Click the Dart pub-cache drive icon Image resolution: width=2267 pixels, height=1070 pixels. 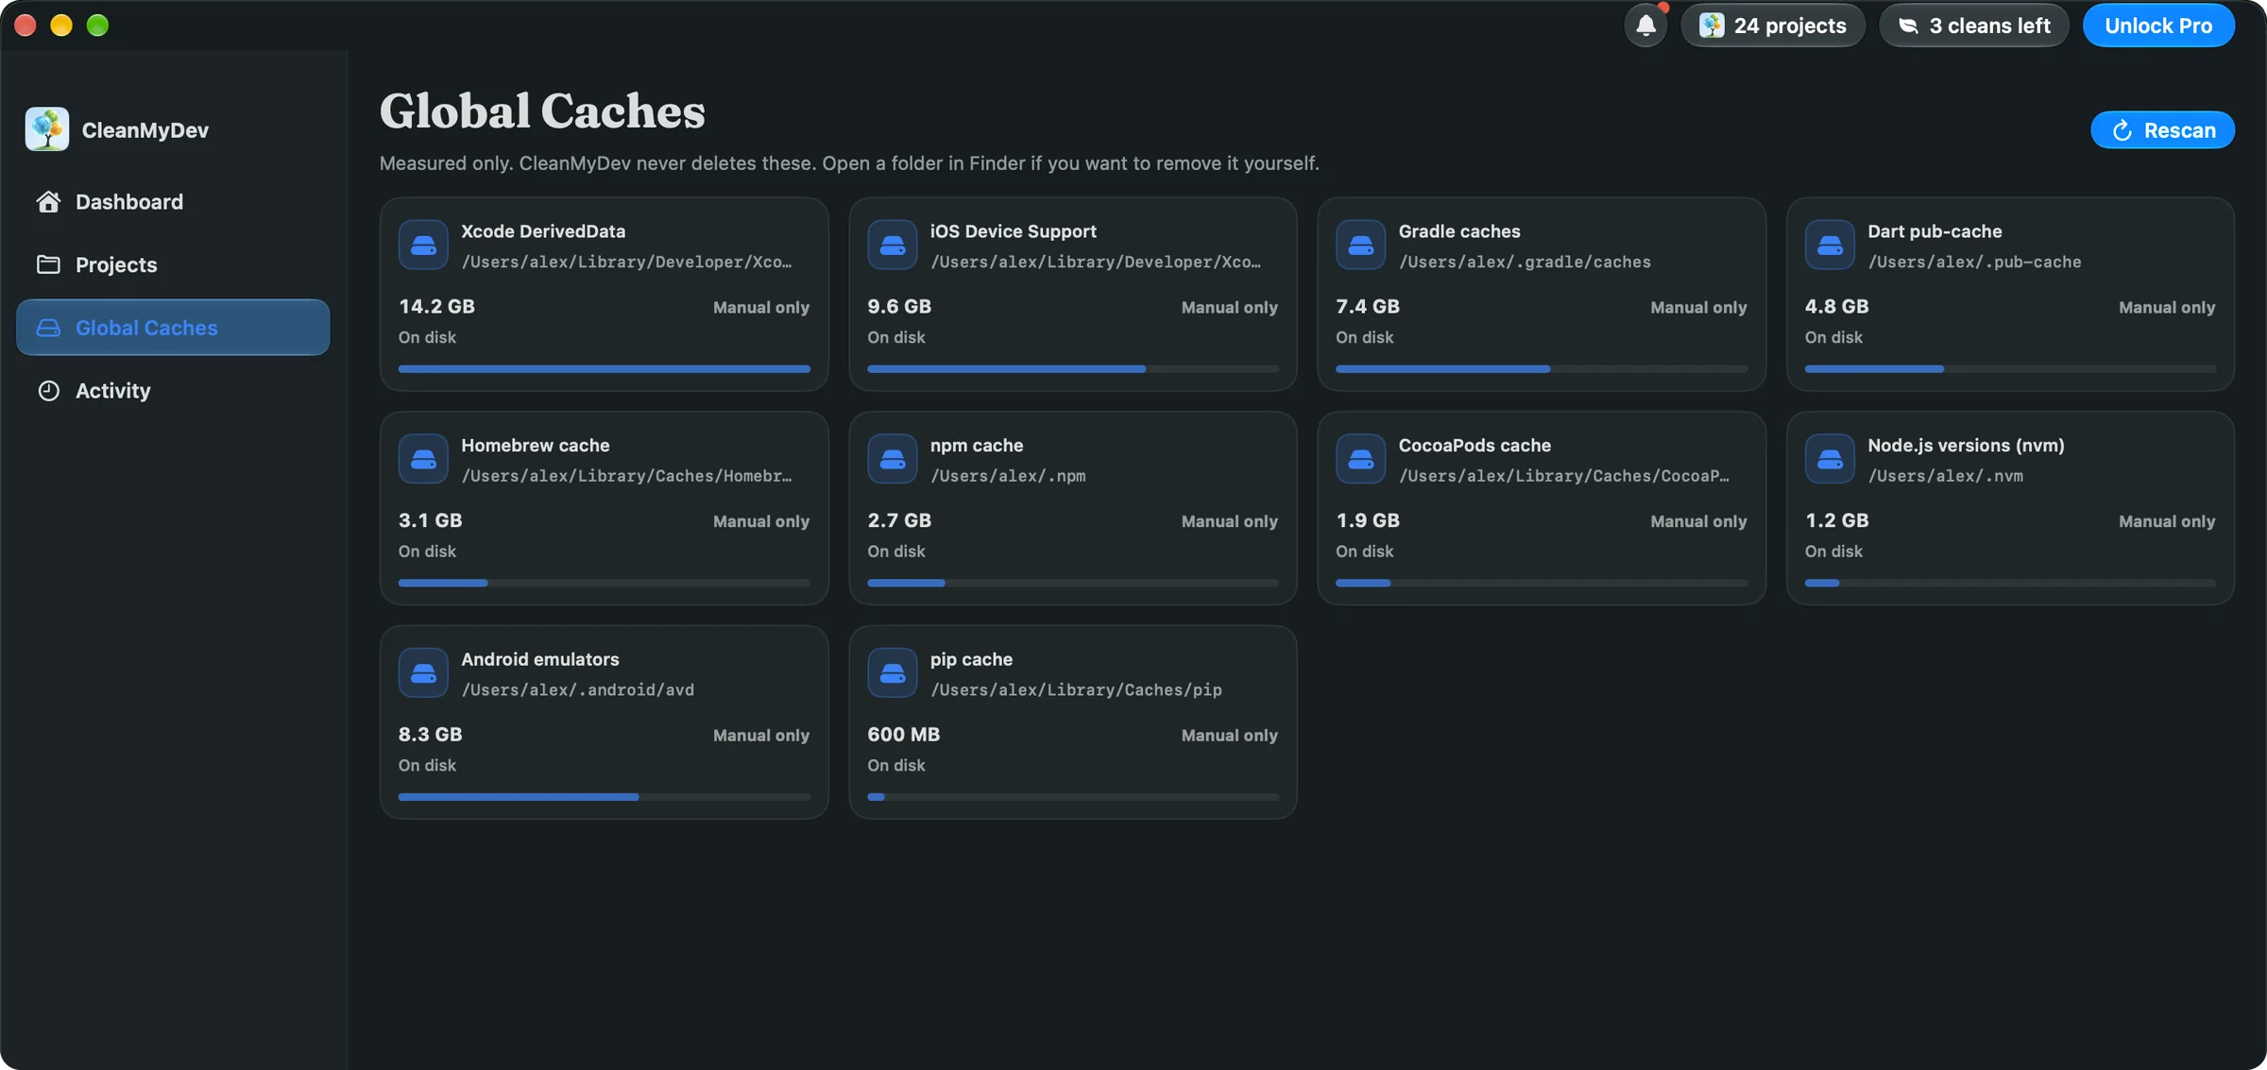pos(1830,246)
